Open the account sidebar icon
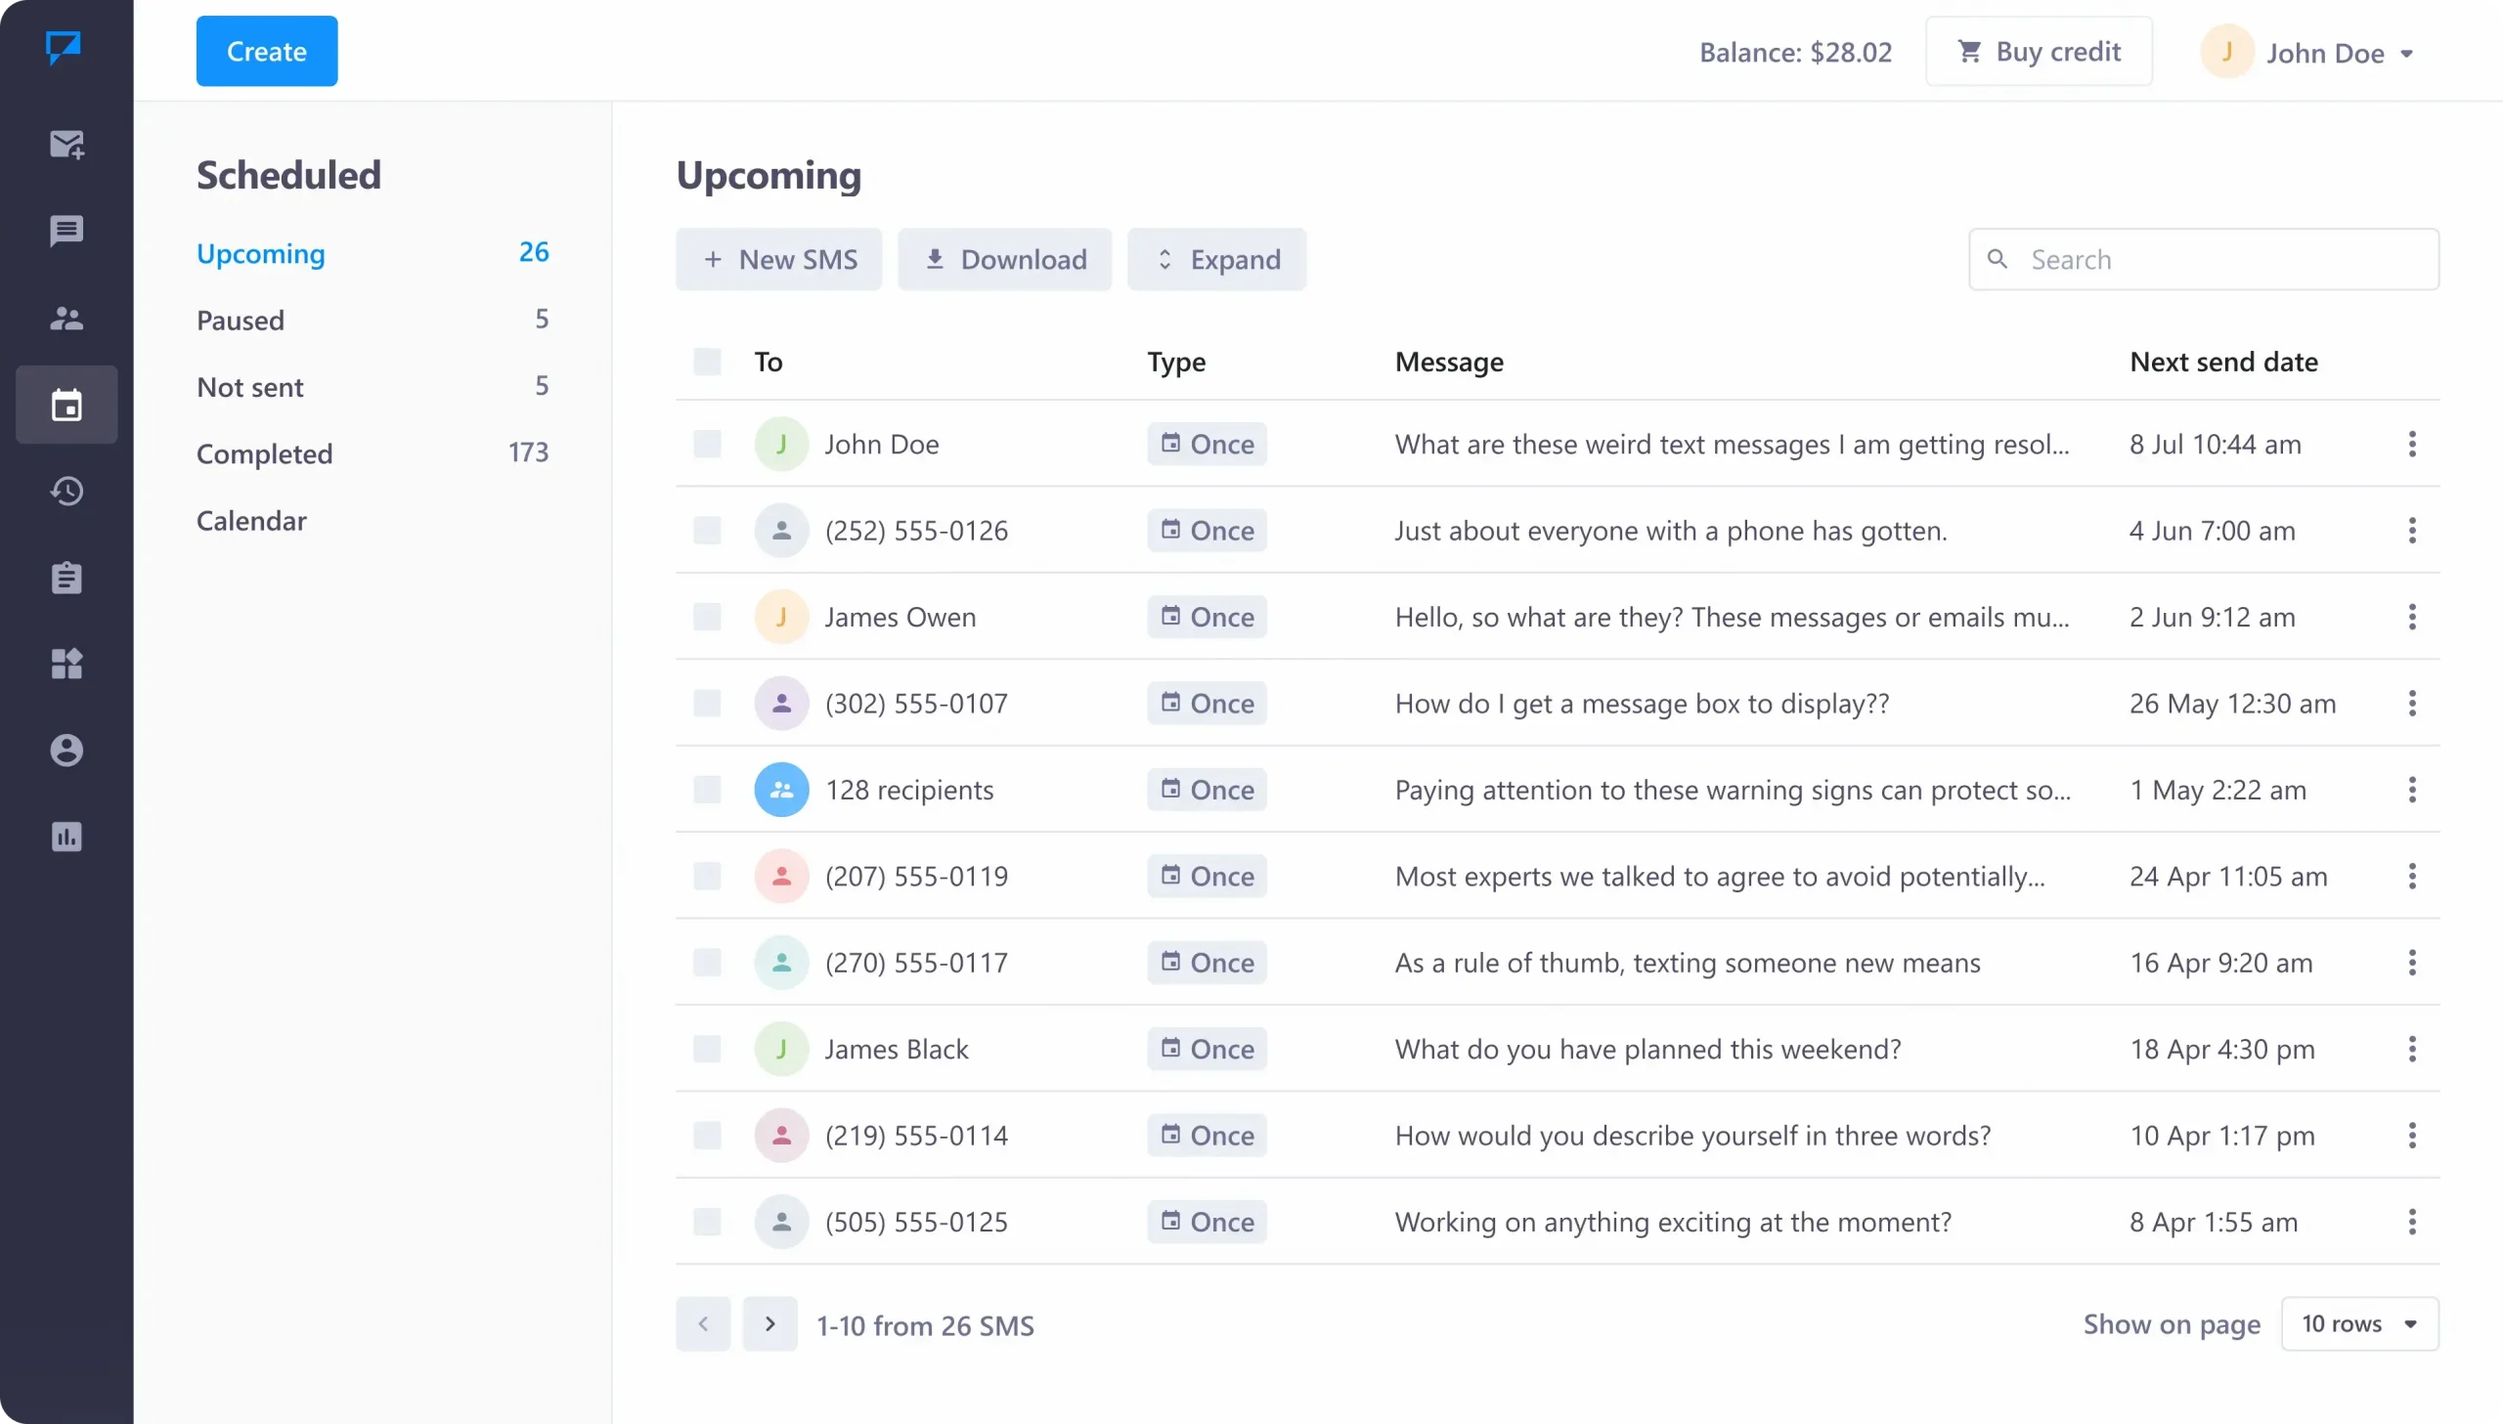The image size is (2503, 1424). point(66,751)
